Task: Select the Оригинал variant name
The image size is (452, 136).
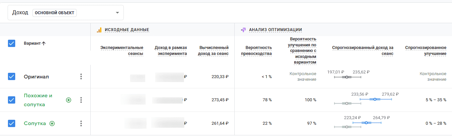Action: coord(36,76)
